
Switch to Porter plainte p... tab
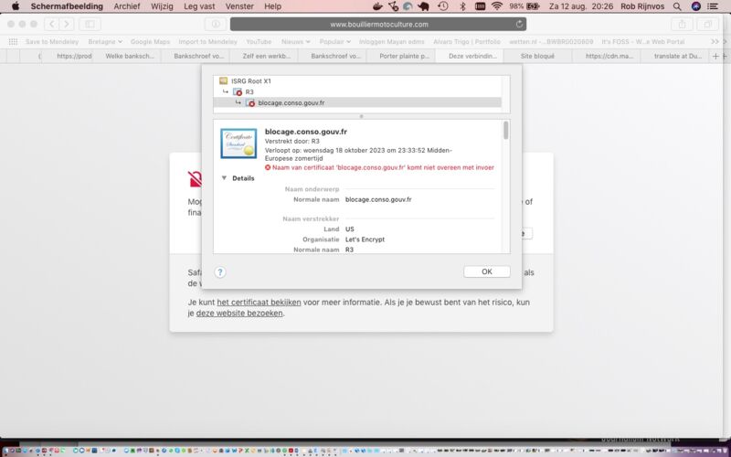[x=404, y=56]
